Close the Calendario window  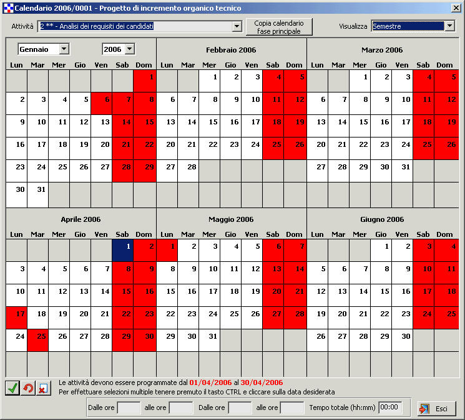tap(456, 7)
